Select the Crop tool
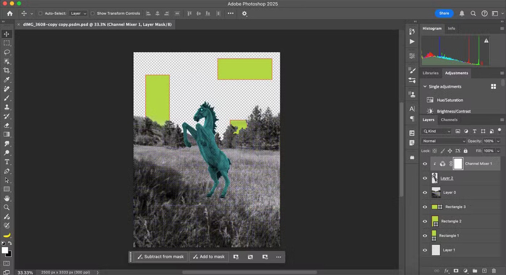This screenshot has width=506, height=275. (7, 70)
